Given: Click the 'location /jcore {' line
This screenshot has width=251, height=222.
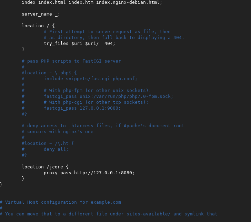Looking at the screenshot, I should (x=45, y=167).
